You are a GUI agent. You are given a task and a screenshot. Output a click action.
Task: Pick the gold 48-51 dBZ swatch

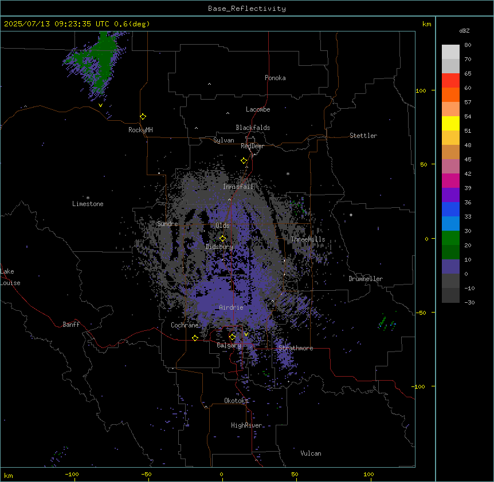coord(450,138)
